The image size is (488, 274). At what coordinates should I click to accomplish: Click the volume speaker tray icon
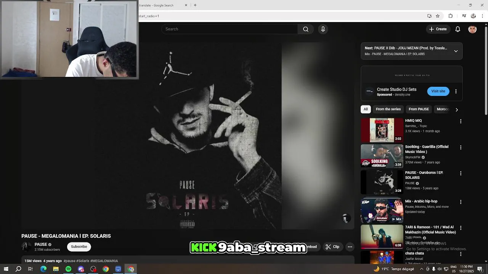(440, 269)
